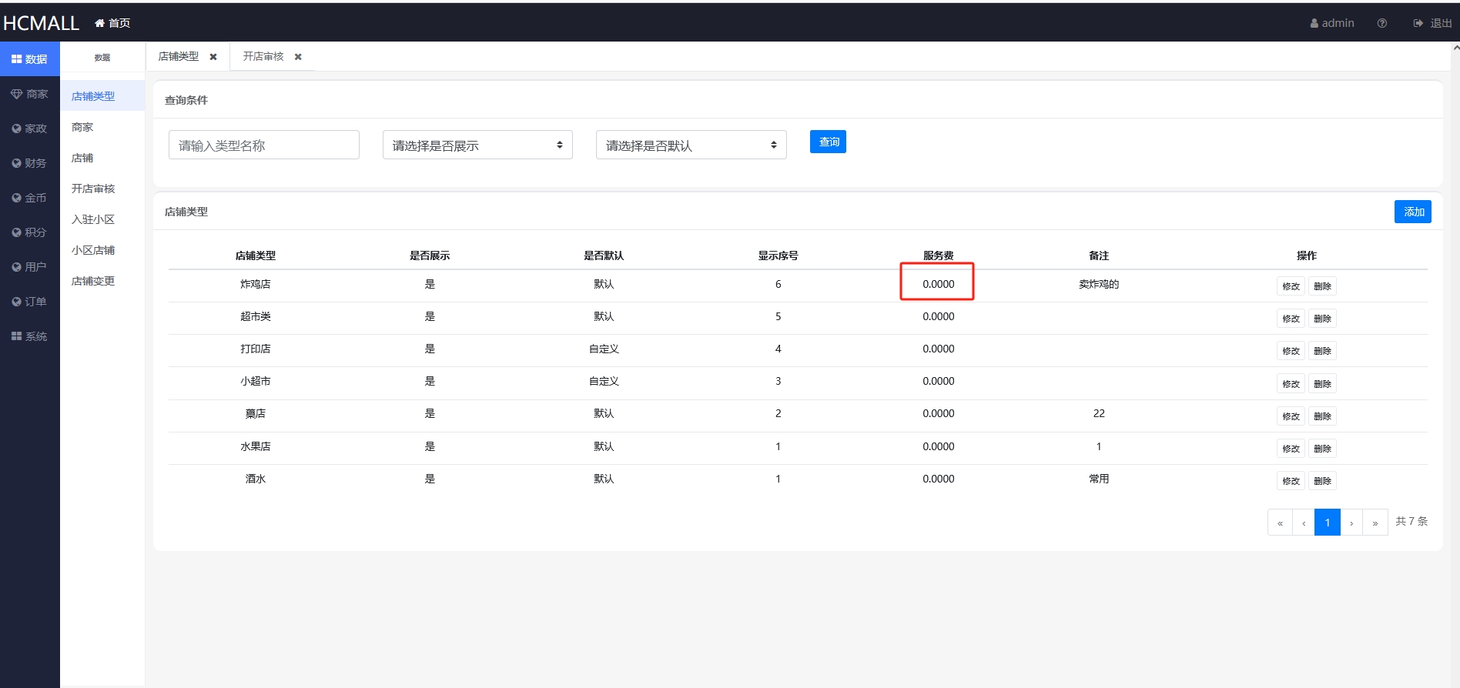Click the 添加 button
The image size is (1460, 688).
[1412, 212]
